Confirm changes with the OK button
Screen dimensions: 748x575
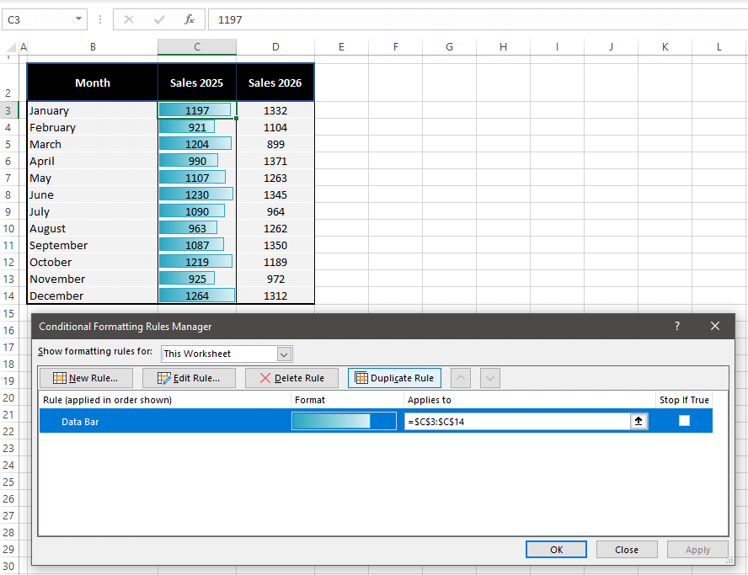pos(556,549)
